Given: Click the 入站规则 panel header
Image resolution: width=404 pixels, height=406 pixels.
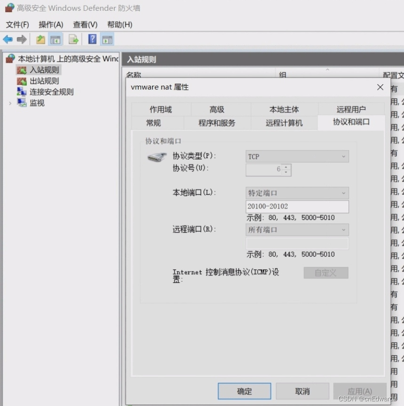Looking at the screenshot, I should point(263,59).
